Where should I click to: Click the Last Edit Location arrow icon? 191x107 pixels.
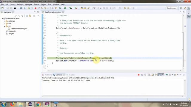tap(125, 8)
